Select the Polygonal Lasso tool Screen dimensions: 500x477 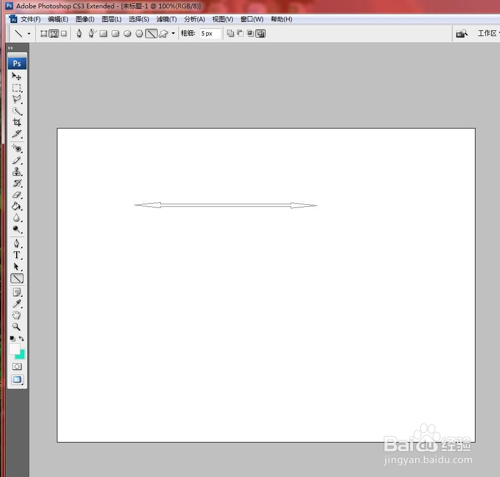(16, 99)
